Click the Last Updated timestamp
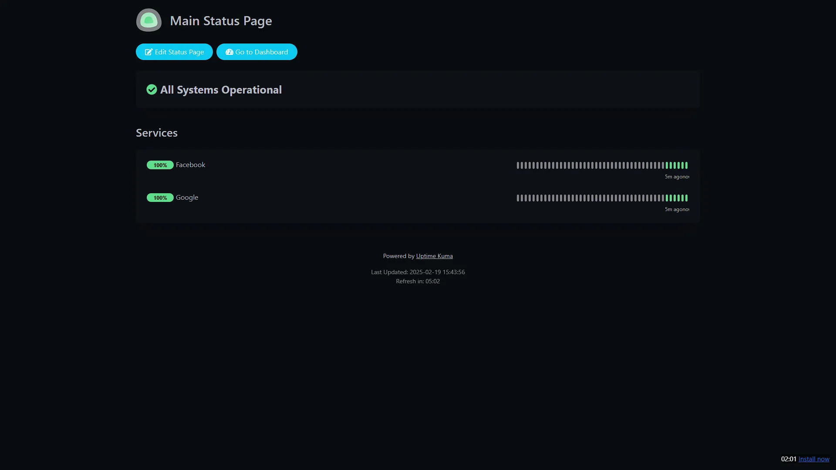836x470 pixels. coord(418,272)
